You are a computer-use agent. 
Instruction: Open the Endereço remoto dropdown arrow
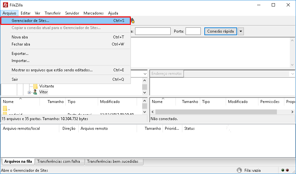(x=292, y=74)
